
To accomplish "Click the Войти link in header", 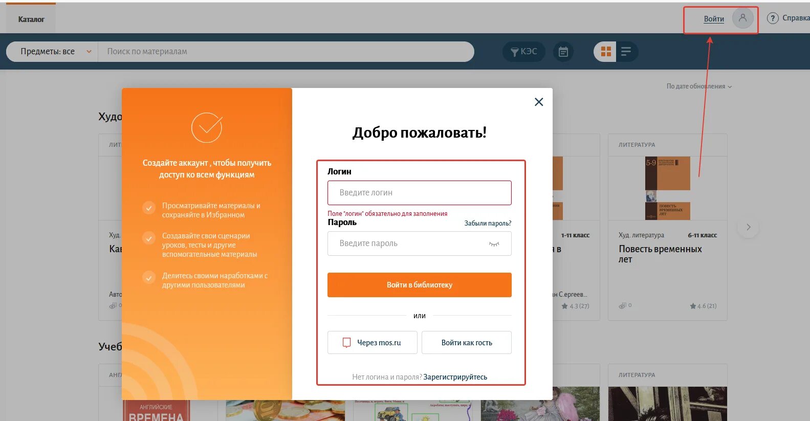I will (x=714, y=19).
